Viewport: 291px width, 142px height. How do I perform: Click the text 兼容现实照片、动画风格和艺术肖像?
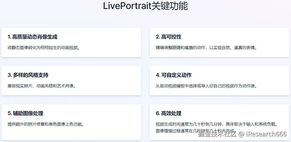point(41,86)
